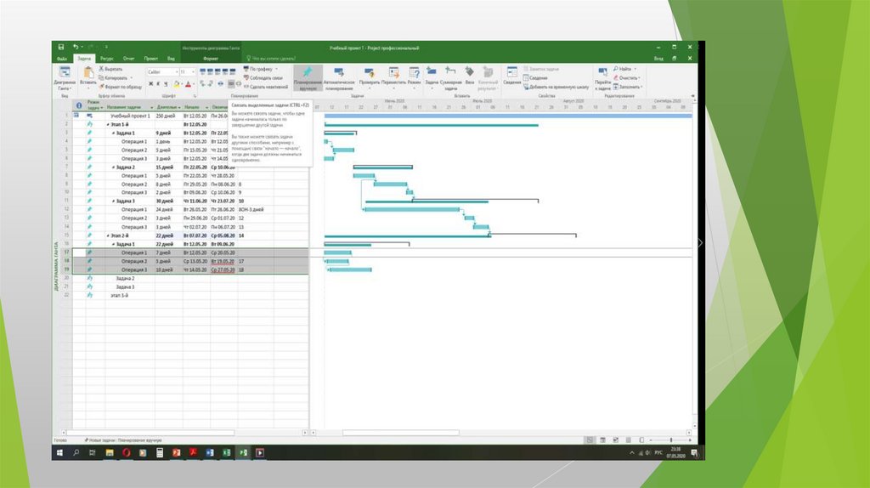Select Планирование вручную pushpin button
The height and width of the screenshot is (488, 870).
pyautogui.click(x=308, y=78)
